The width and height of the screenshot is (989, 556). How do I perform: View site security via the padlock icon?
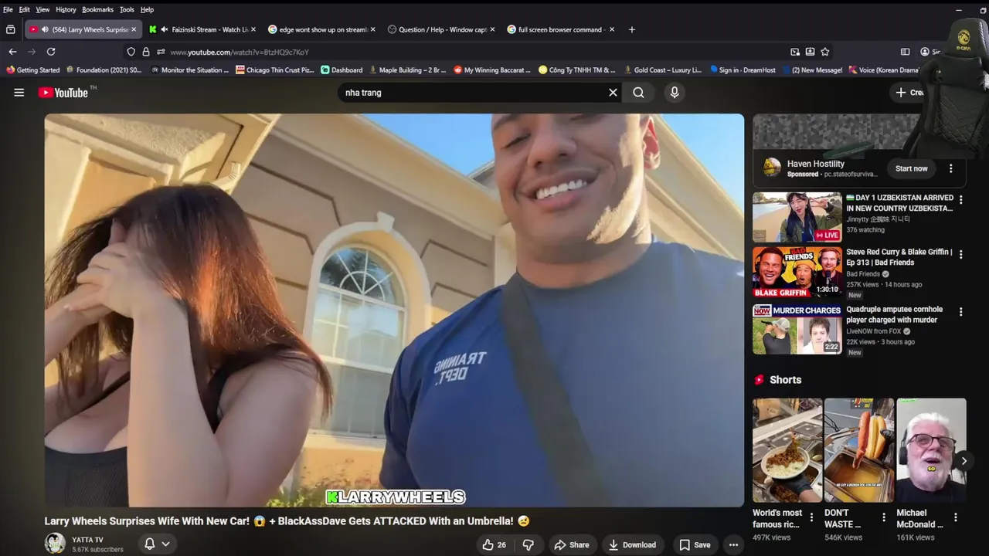(x=146, y=52)
